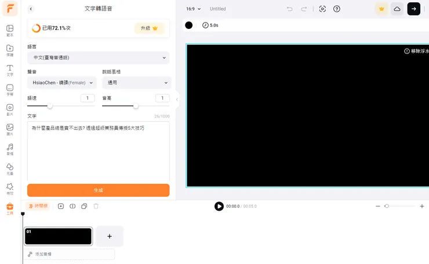
Task: Click the pitch slider handle
Action: tap(136, 106)
